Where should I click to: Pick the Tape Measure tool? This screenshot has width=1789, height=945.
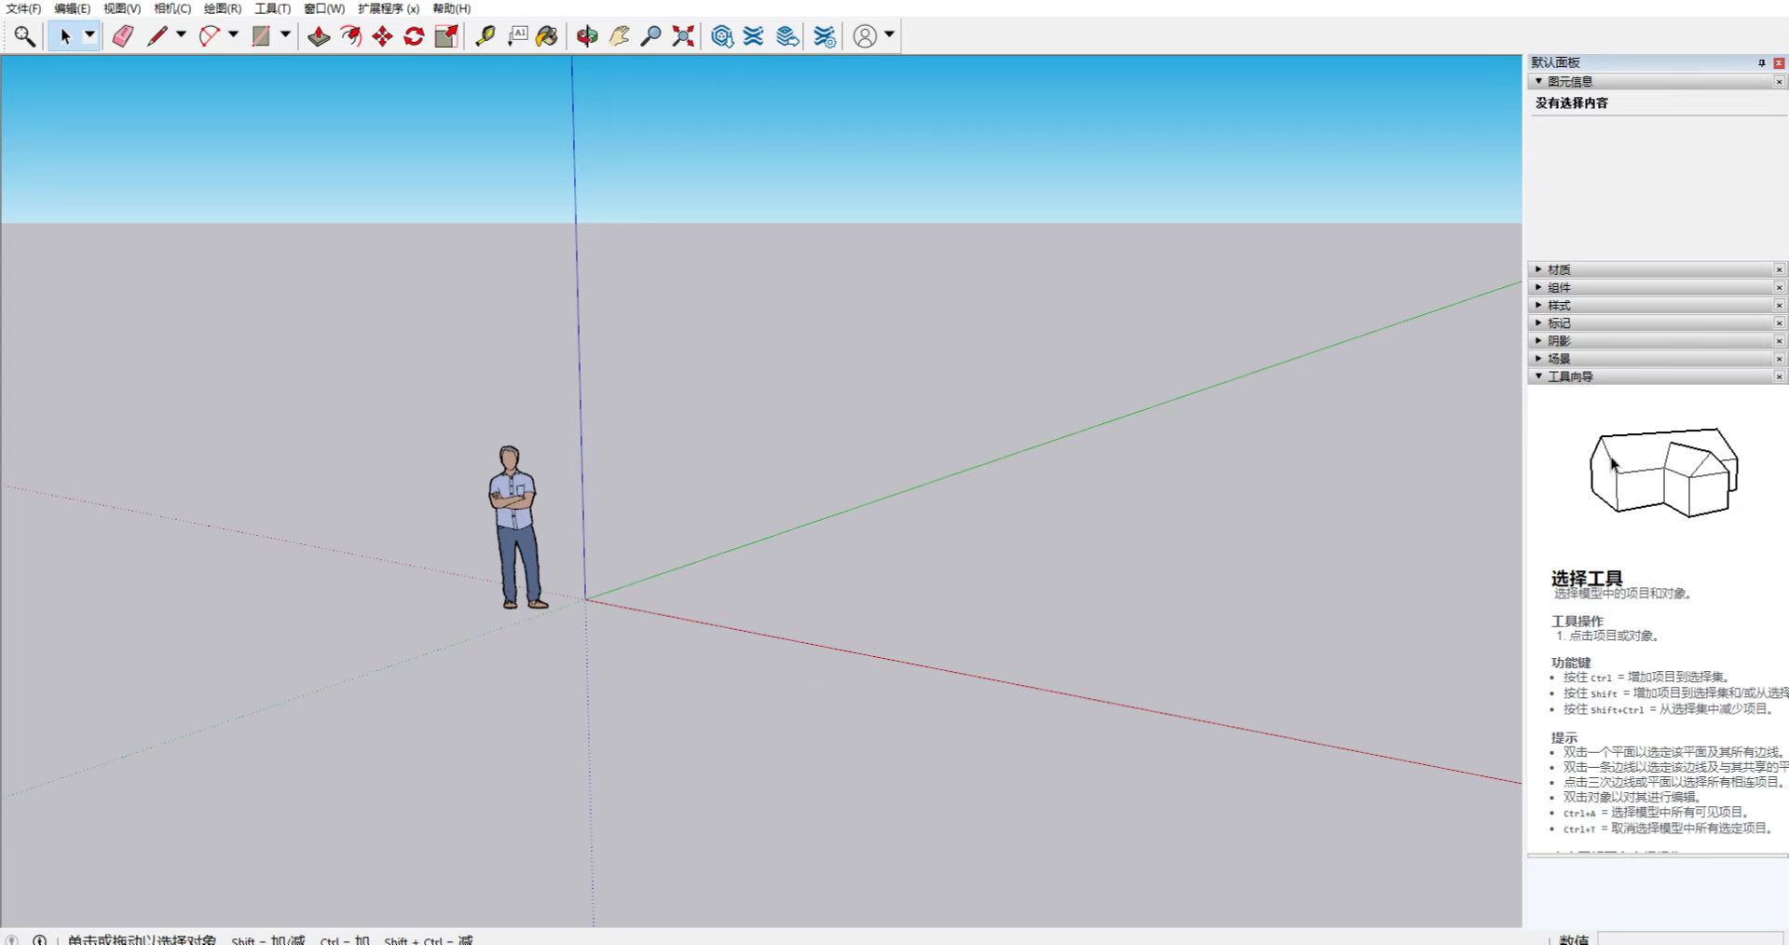[x=485, y=36]
